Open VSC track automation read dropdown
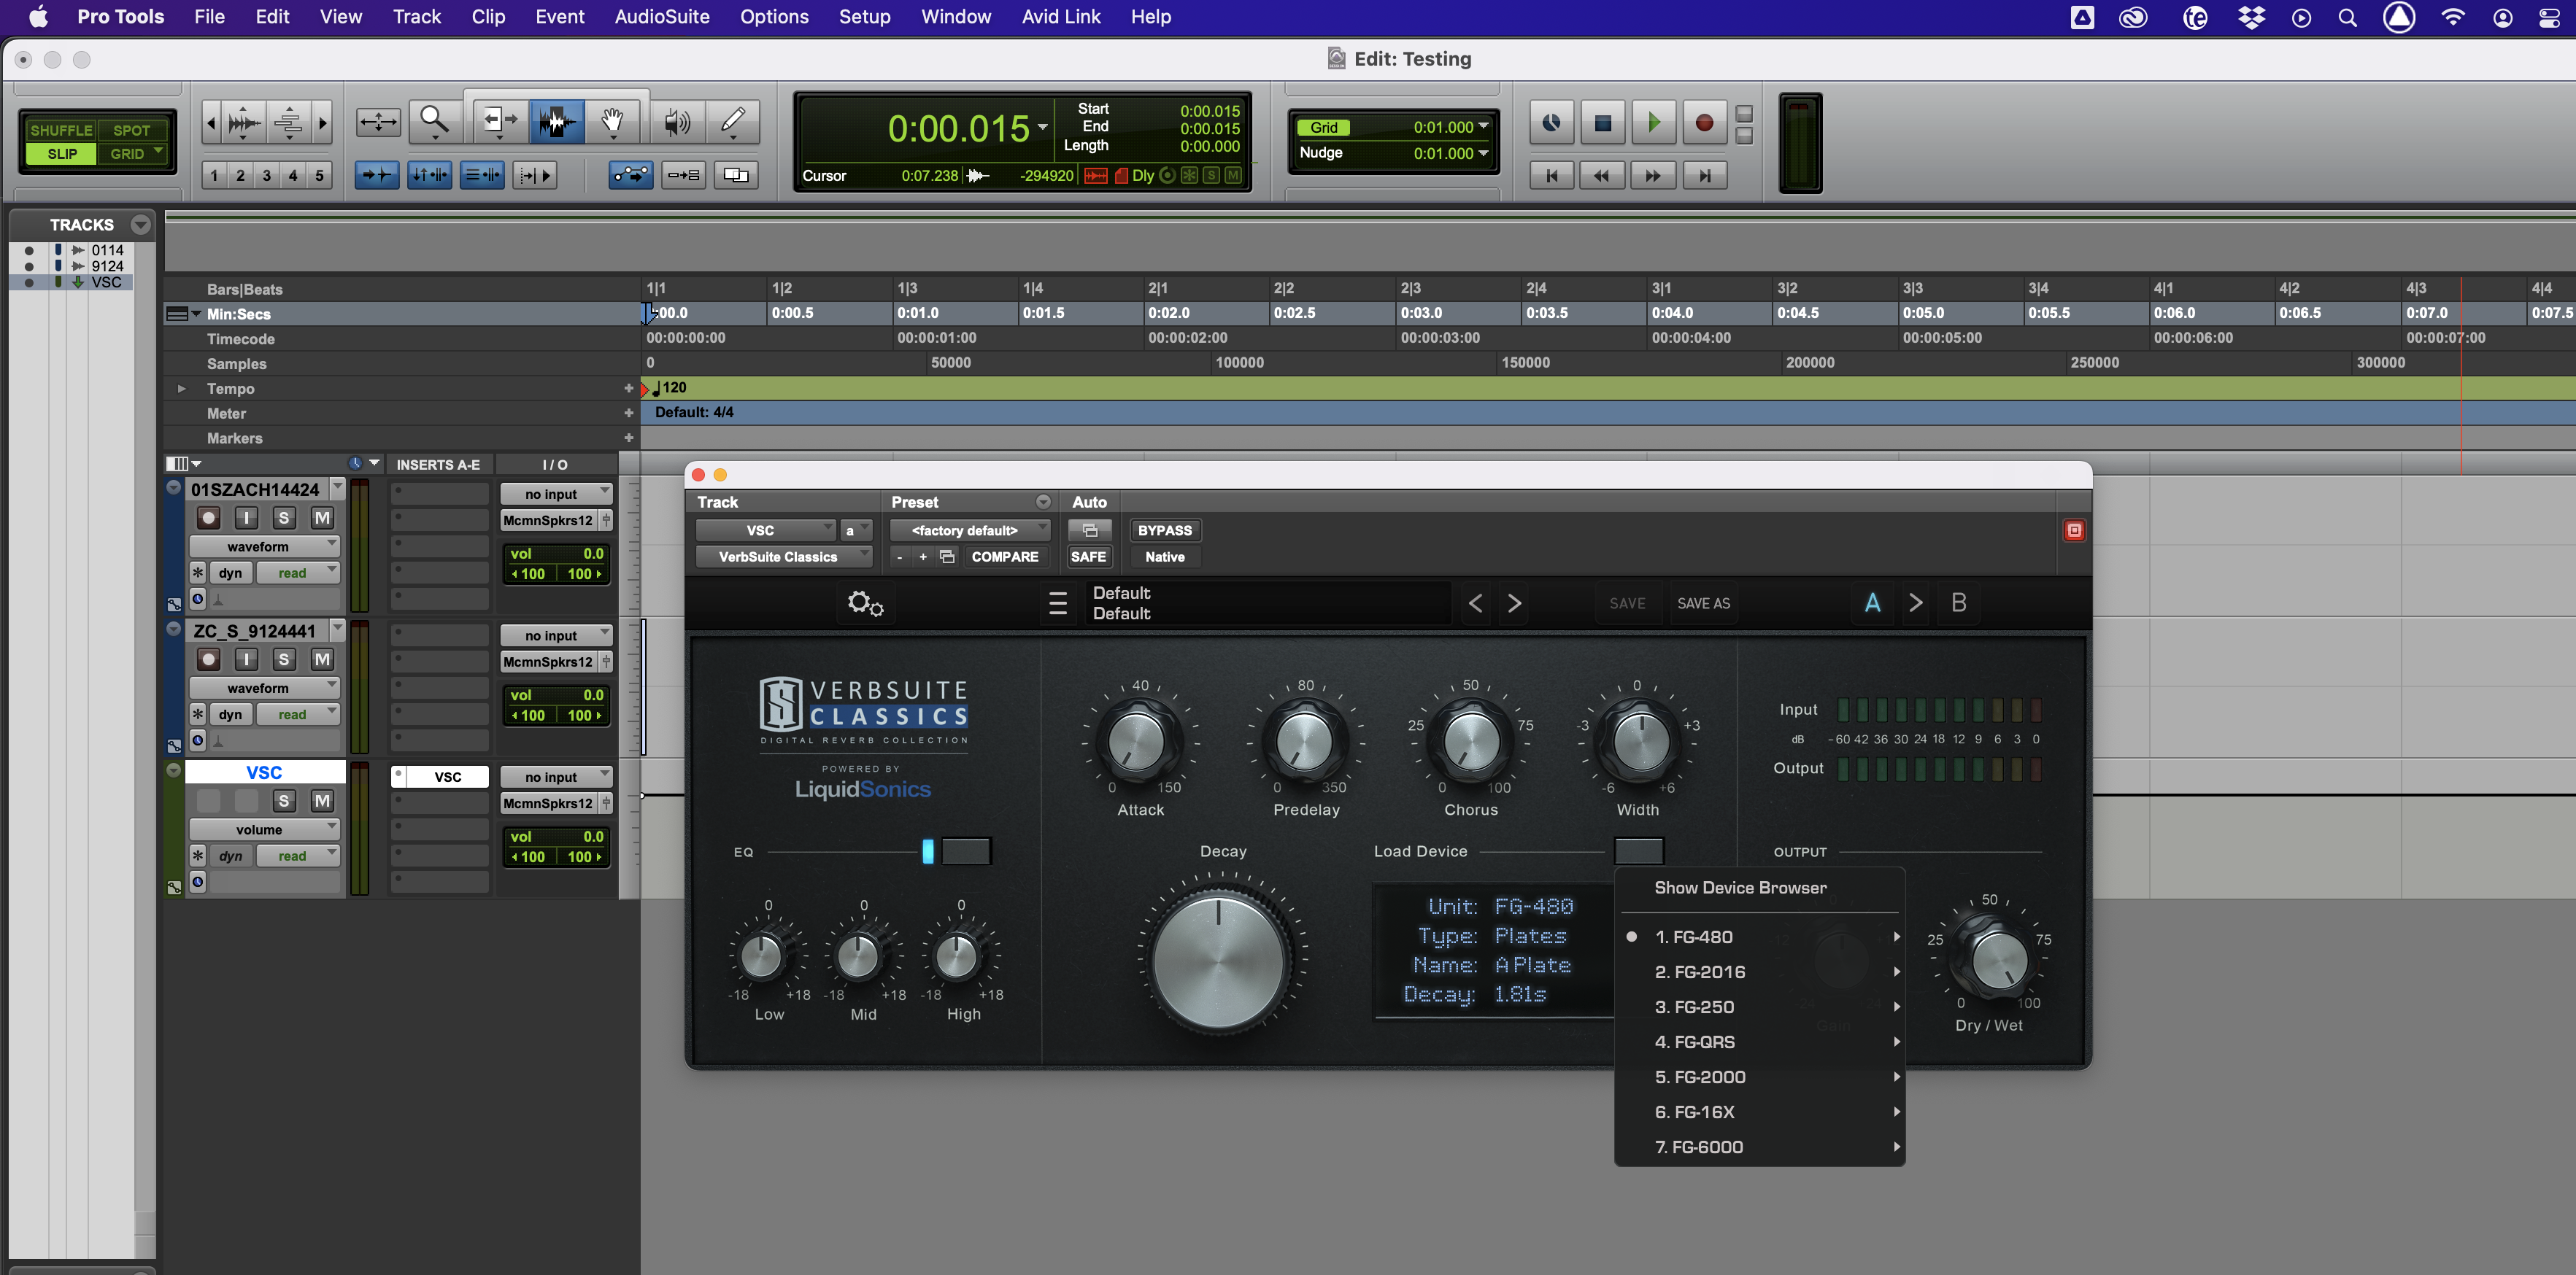Image resolution: width=2576 pixels, height=1275 pixels. (x=297, y=856)
